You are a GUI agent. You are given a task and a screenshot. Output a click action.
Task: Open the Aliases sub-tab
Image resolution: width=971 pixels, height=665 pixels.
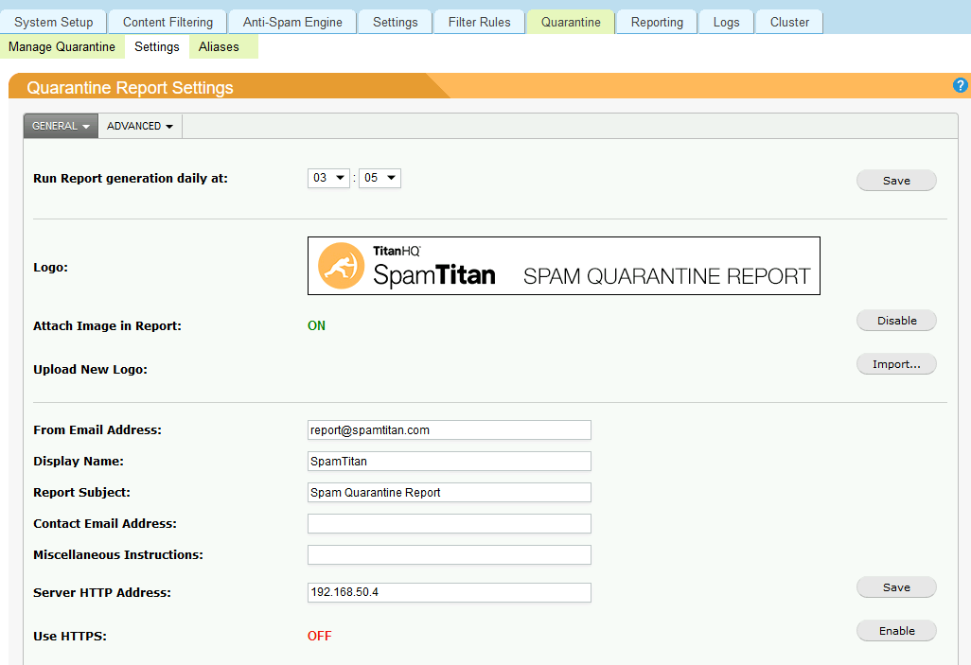click(219, 47)
